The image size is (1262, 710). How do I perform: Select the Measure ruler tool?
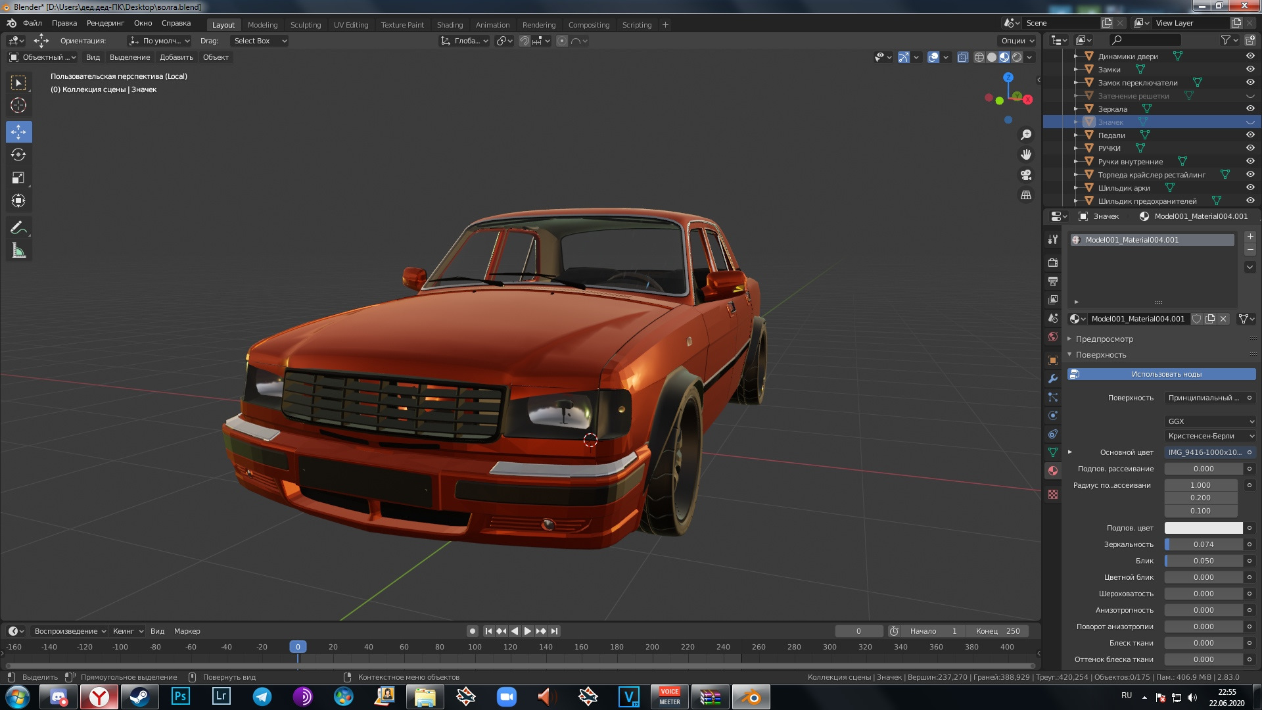pyautogui.click(x=18, y=251)
